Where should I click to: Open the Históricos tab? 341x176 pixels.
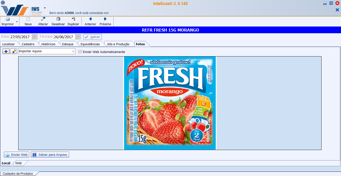48,44
